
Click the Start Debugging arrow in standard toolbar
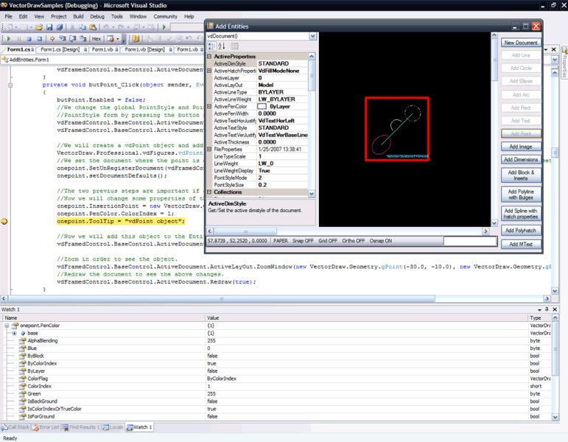pos(164,27)
